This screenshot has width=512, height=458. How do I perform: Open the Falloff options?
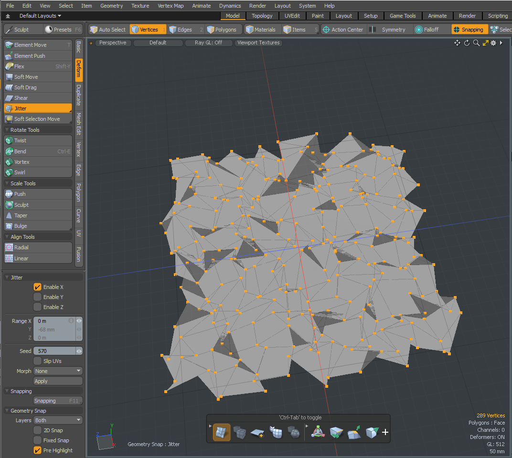pyautogui.click(x=427, y=30)
